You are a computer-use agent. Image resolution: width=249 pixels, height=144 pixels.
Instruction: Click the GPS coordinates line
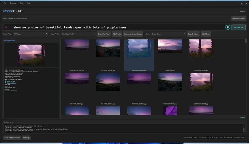[x=13, y=79]
